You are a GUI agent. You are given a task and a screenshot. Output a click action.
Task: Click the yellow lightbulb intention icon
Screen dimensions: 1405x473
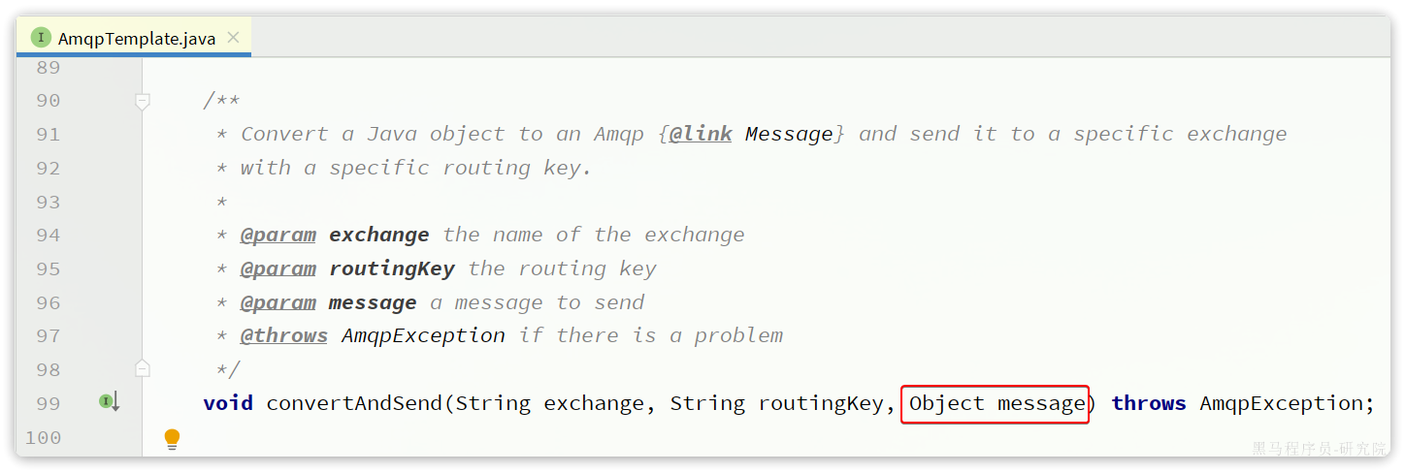point(172,439)
